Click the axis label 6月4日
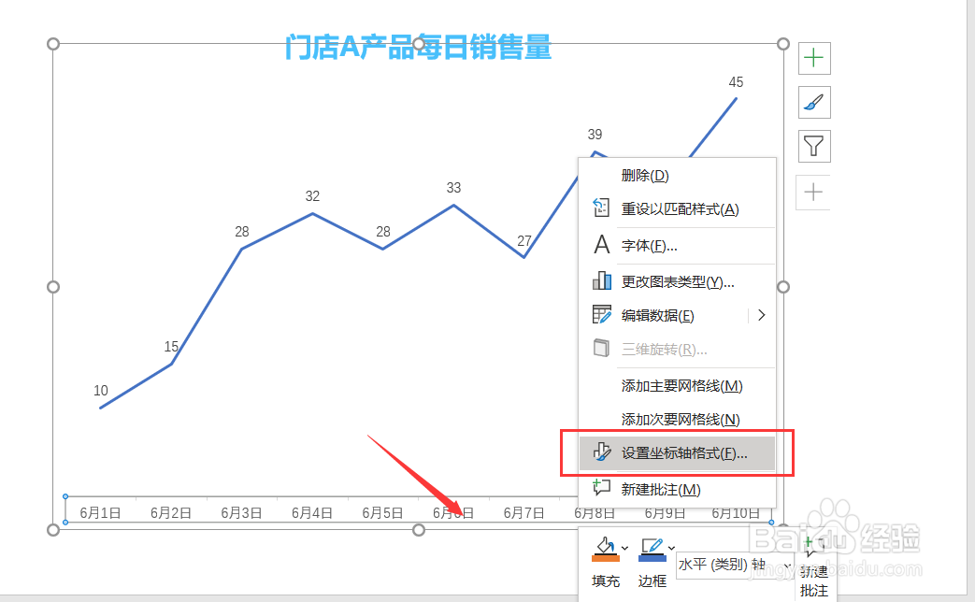975x602 pixels. pyautogui.click(x=312, y=513)
